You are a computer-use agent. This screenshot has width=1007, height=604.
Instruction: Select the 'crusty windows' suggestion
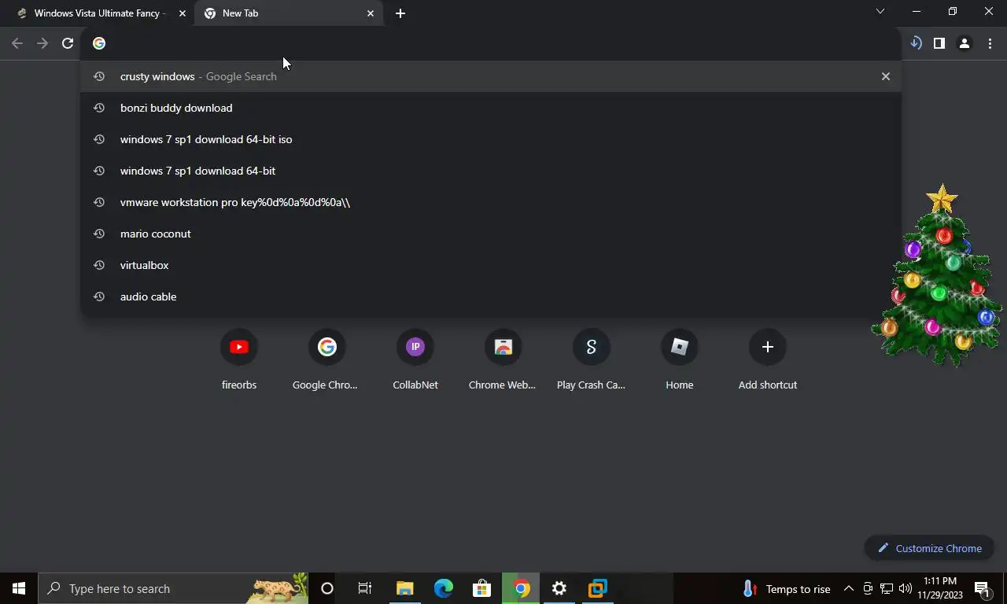(x=491, y=76)
